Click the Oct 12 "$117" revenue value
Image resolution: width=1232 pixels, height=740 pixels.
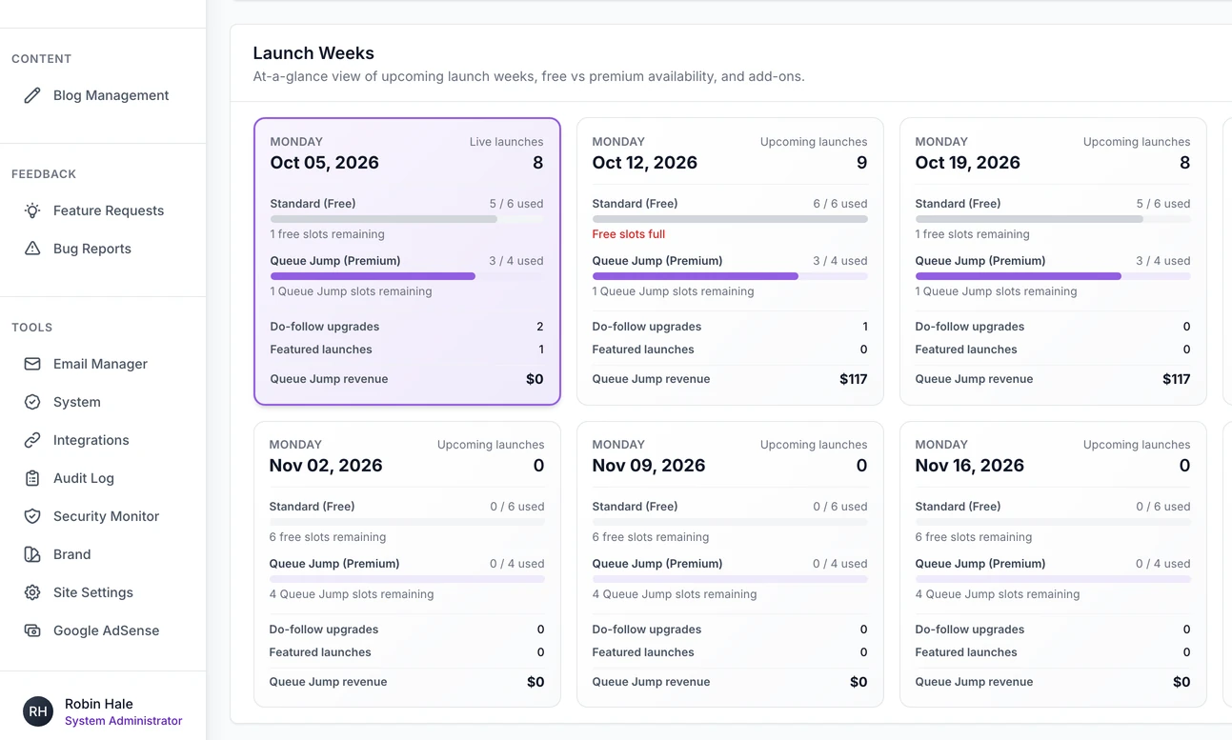(854, 379)
